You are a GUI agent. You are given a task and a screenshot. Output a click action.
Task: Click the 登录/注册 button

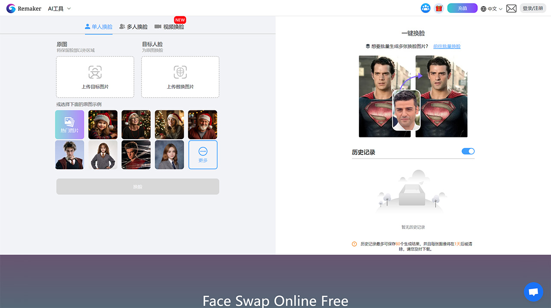[x=533, y=8]
